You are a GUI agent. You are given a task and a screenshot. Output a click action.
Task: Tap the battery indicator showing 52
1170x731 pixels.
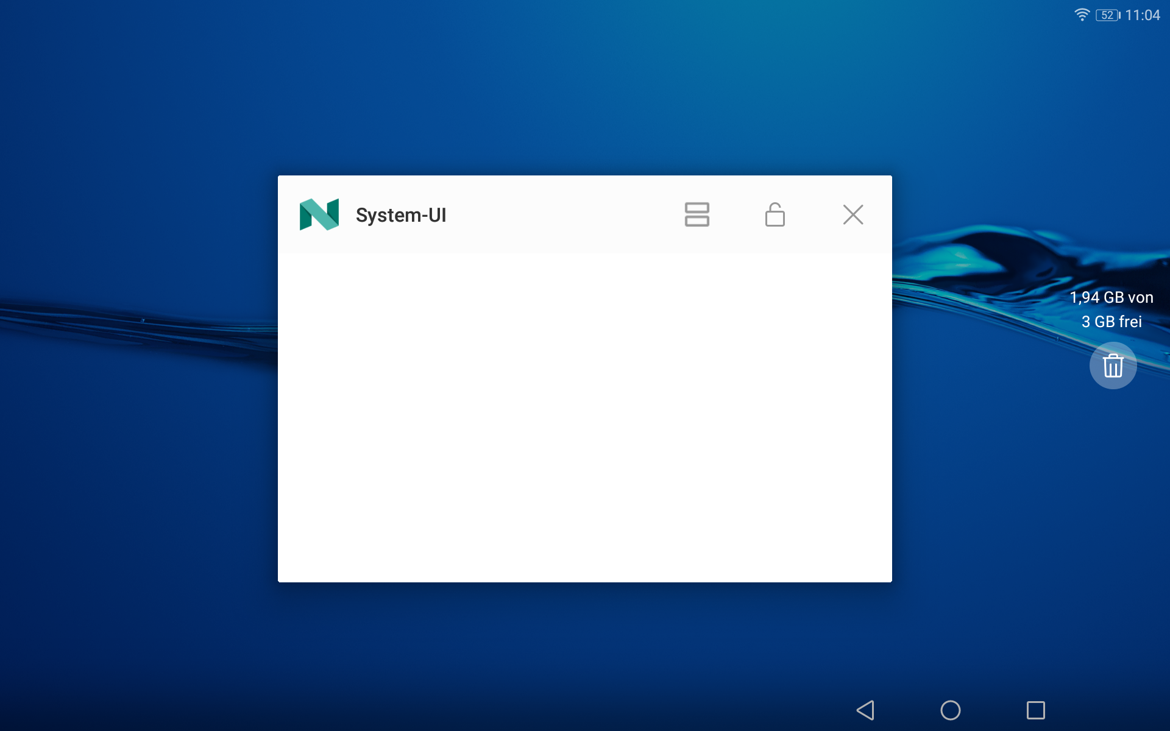(x=1107, y=15)
